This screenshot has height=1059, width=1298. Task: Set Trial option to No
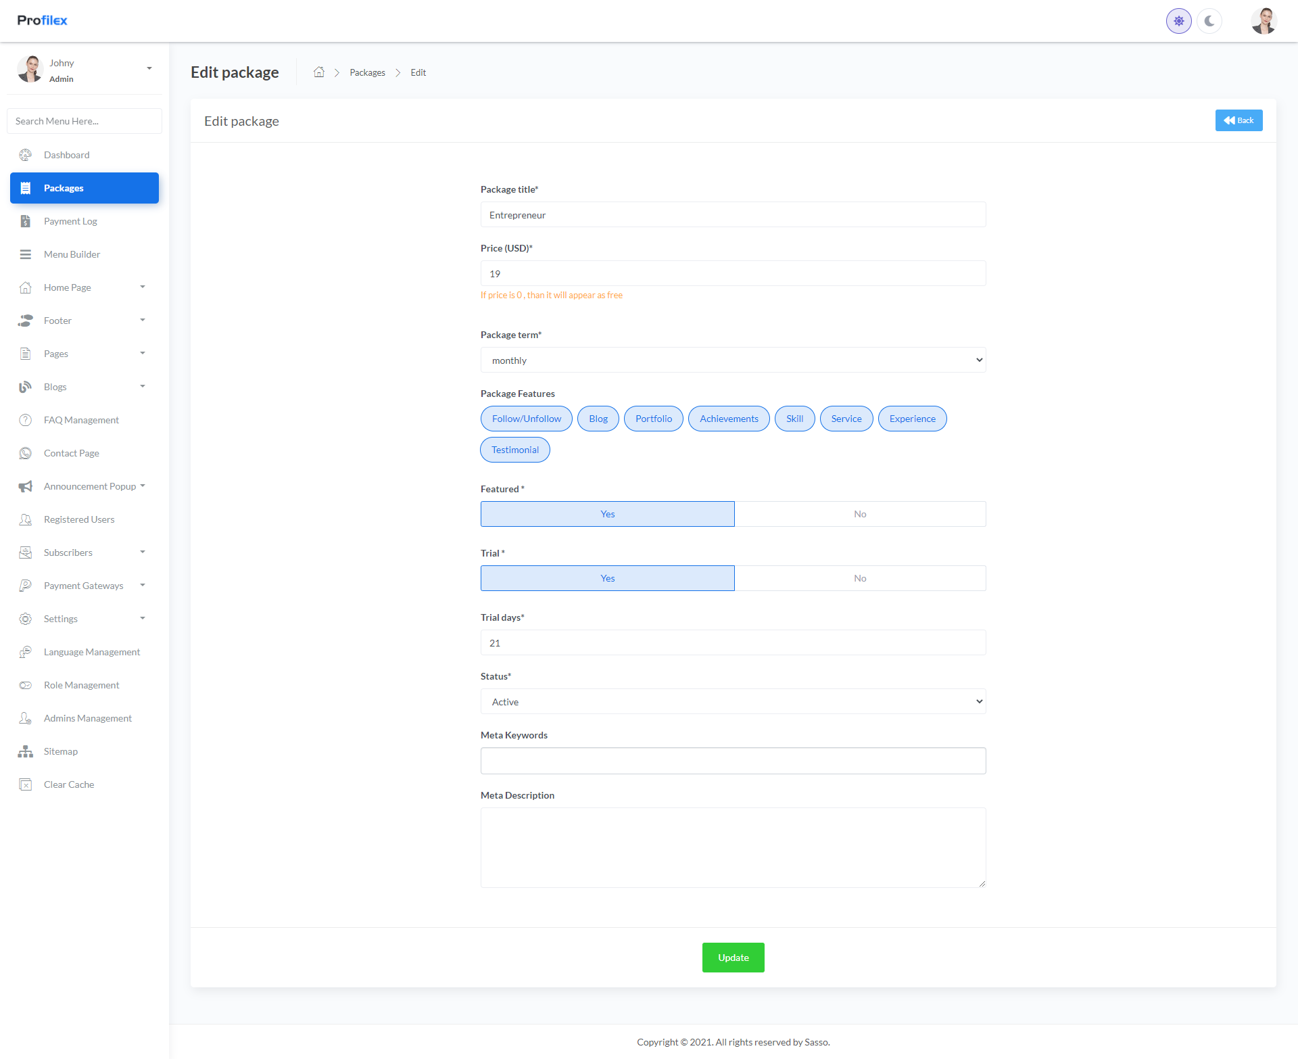click(859, 578)
